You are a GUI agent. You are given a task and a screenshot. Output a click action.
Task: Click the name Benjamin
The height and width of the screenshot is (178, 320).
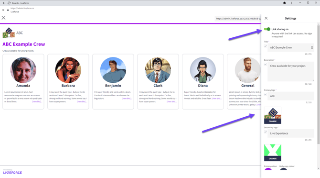coord(113,86)
